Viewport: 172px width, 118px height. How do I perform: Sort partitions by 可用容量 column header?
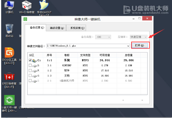[105, 55]
